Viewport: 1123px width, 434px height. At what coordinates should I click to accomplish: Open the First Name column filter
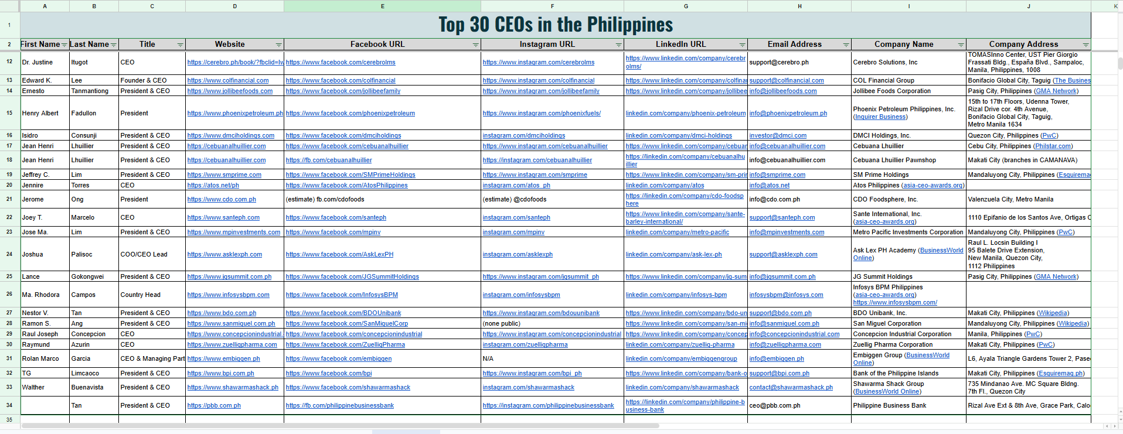[x=64, y=45]
